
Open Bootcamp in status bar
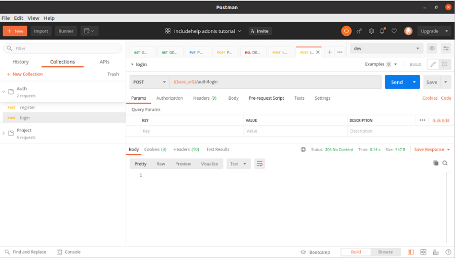316,252
